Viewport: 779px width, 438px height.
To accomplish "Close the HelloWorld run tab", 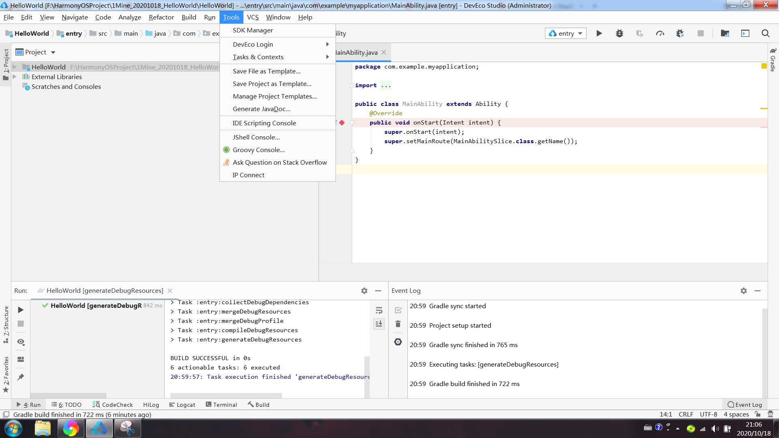I will [x=170, y=291].
